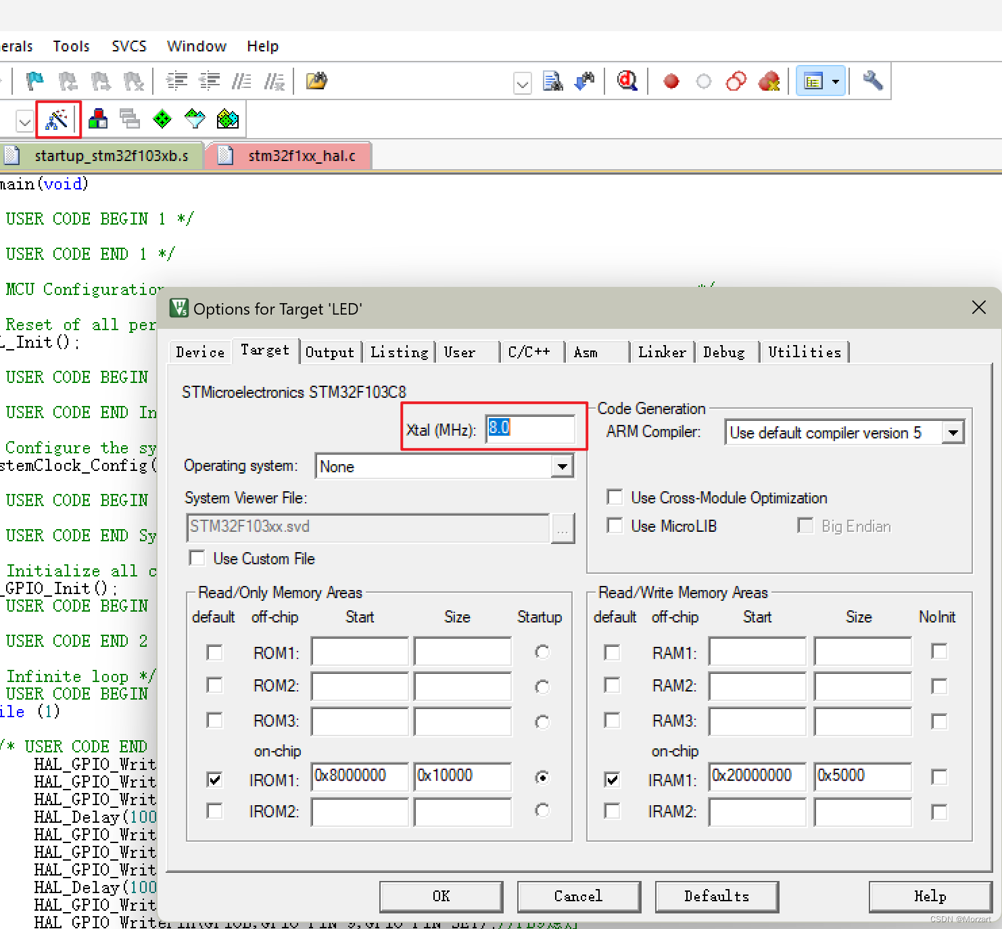Click the Defaults button

coord(717,896)
